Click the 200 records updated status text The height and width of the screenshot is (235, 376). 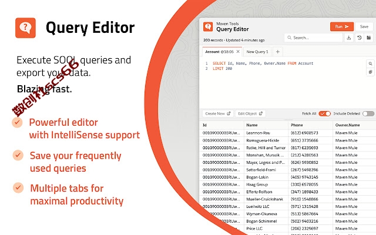[234, 41]
